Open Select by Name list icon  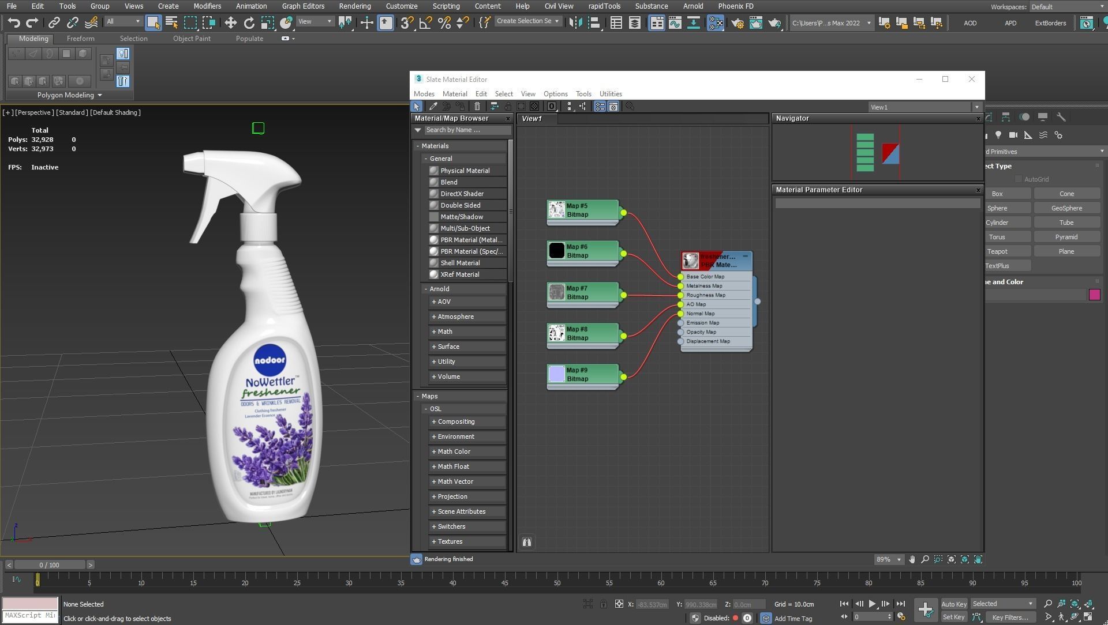(x=171, y=22)
